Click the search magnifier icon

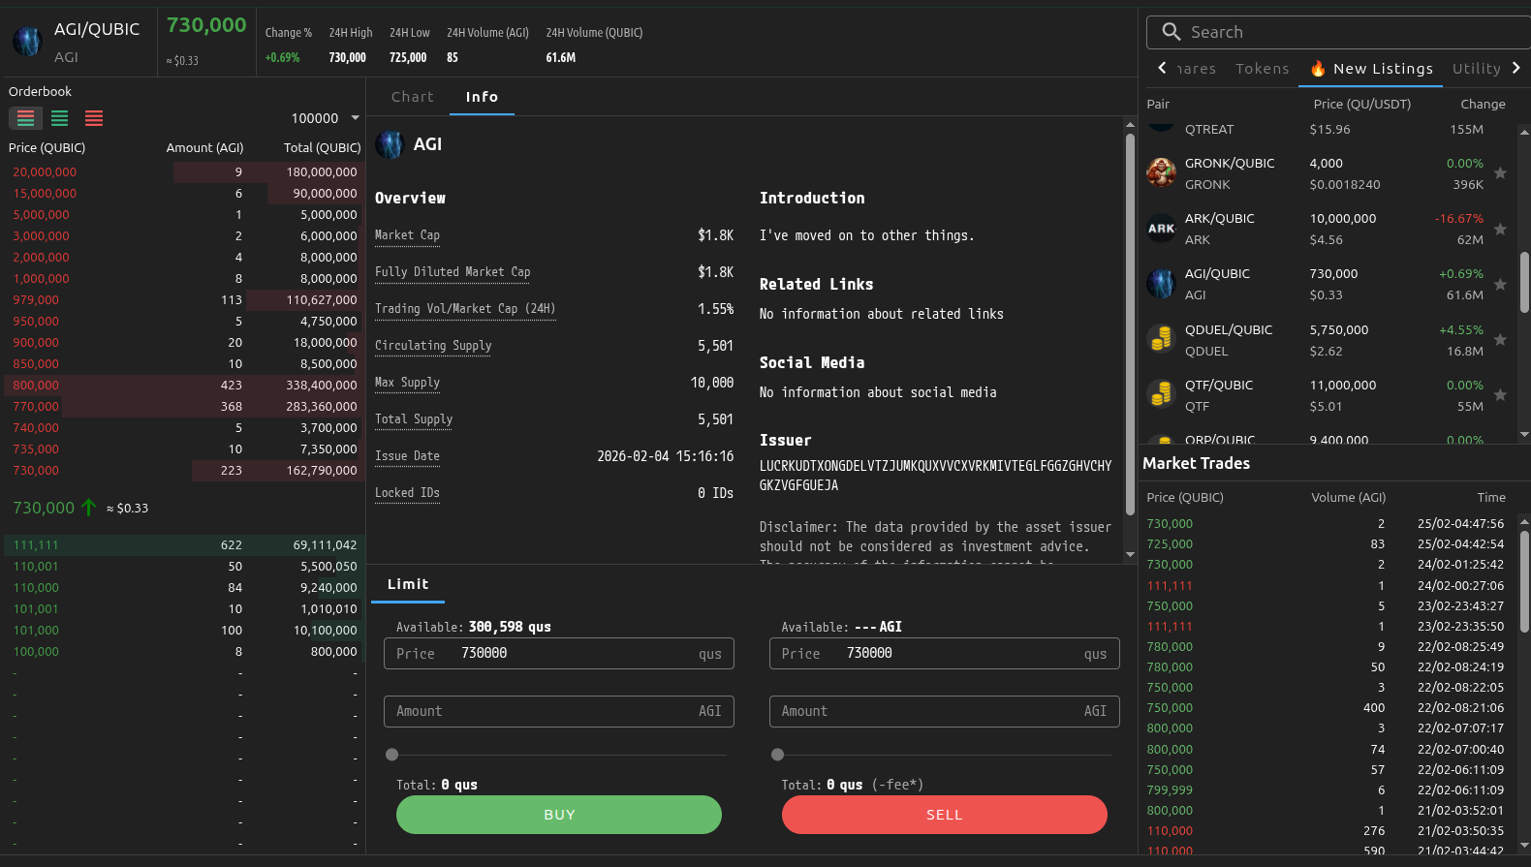pyautogui.click(x=1171, y=32)
